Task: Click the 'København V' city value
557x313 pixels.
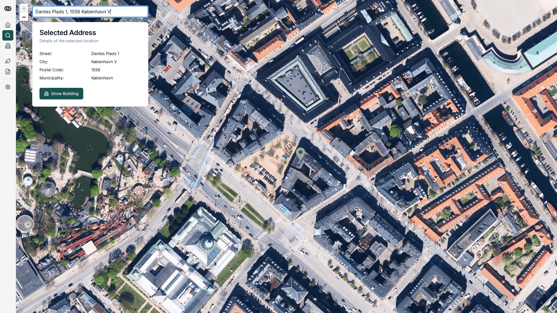Action: click(x=104, y=62)
